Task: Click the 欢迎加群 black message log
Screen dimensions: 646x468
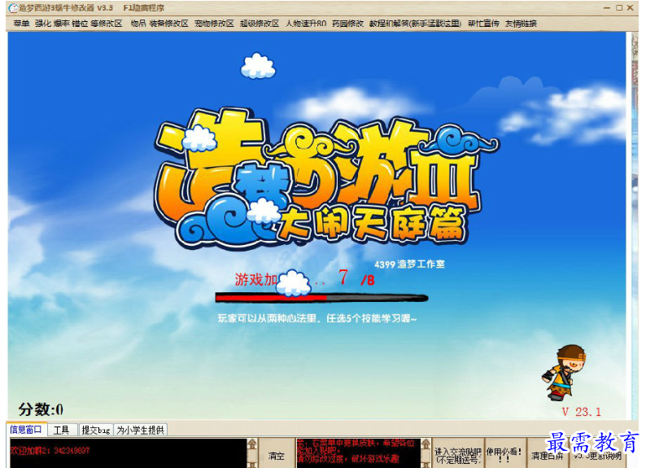Action: 129,453
